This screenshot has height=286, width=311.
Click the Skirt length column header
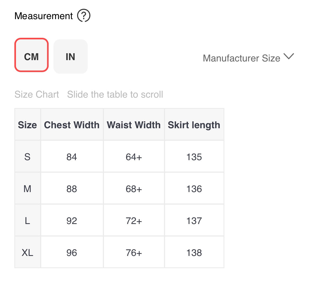pyautogui.click(x=194, y=125)
